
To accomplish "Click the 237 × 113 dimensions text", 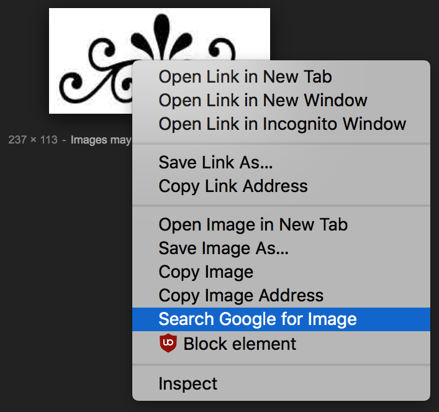I will point(33,140).
